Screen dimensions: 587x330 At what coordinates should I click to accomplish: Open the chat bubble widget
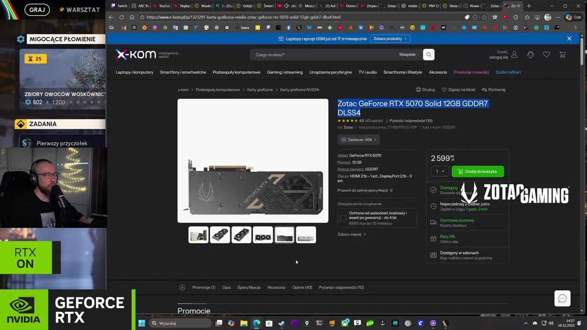pyautogui.click(x=562, y=299)
